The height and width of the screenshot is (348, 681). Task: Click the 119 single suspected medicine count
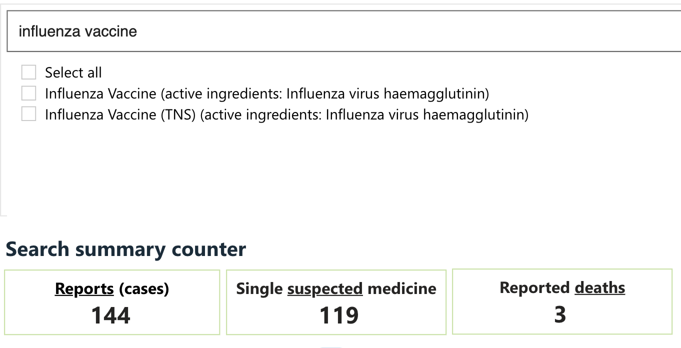coord(339,315)
